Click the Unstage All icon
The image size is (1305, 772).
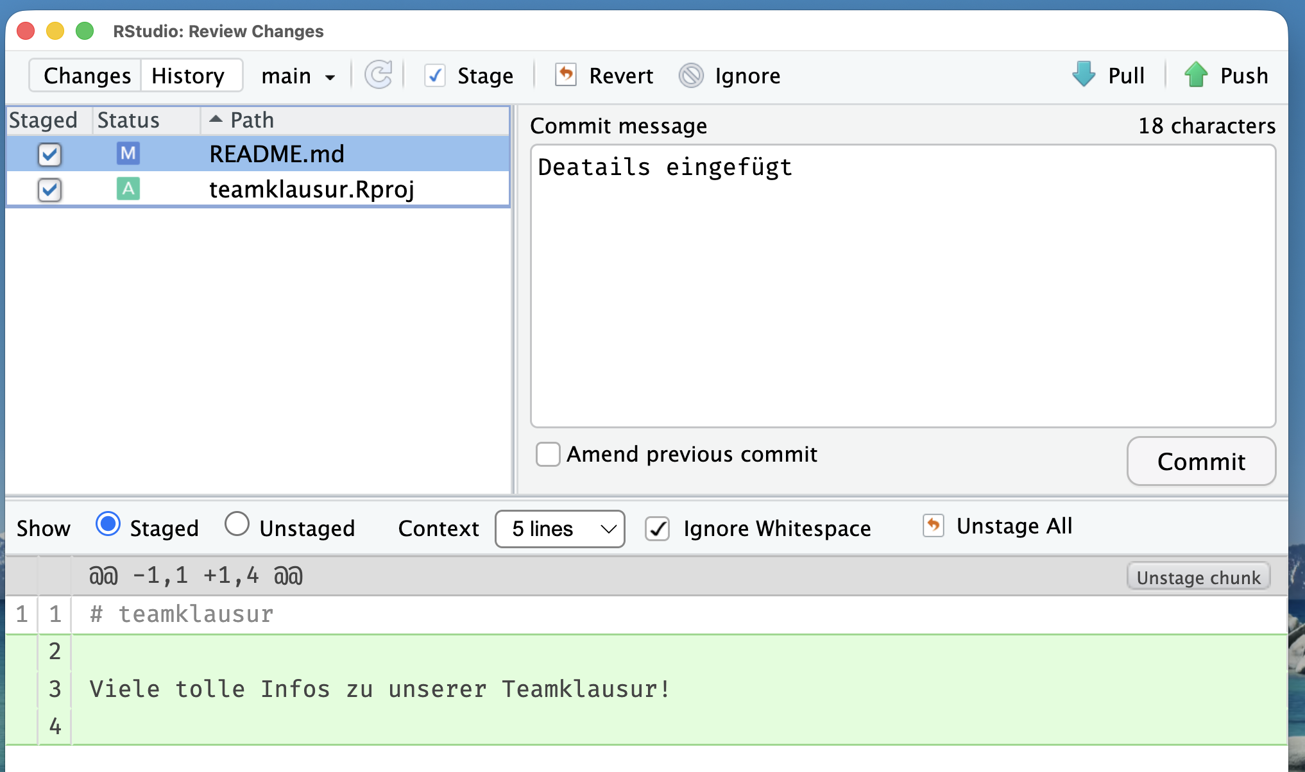click(x=934, y=526)
